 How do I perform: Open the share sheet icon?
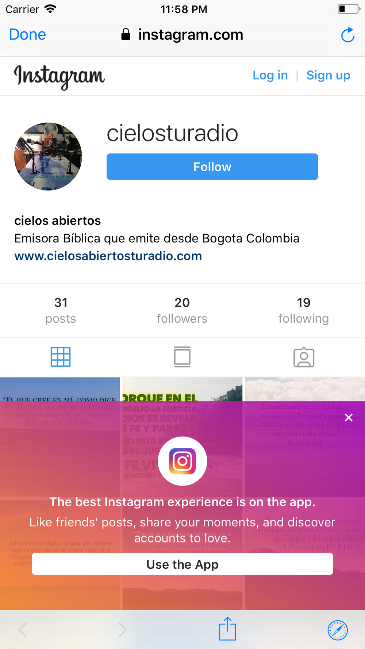[227, 629]
